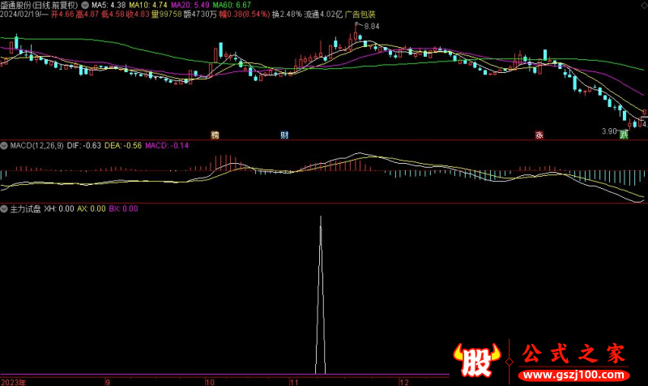Click the 主力试盘 indicator settings icon
Viewport: 648px width, 386px height.
click(x=5, y=208)
